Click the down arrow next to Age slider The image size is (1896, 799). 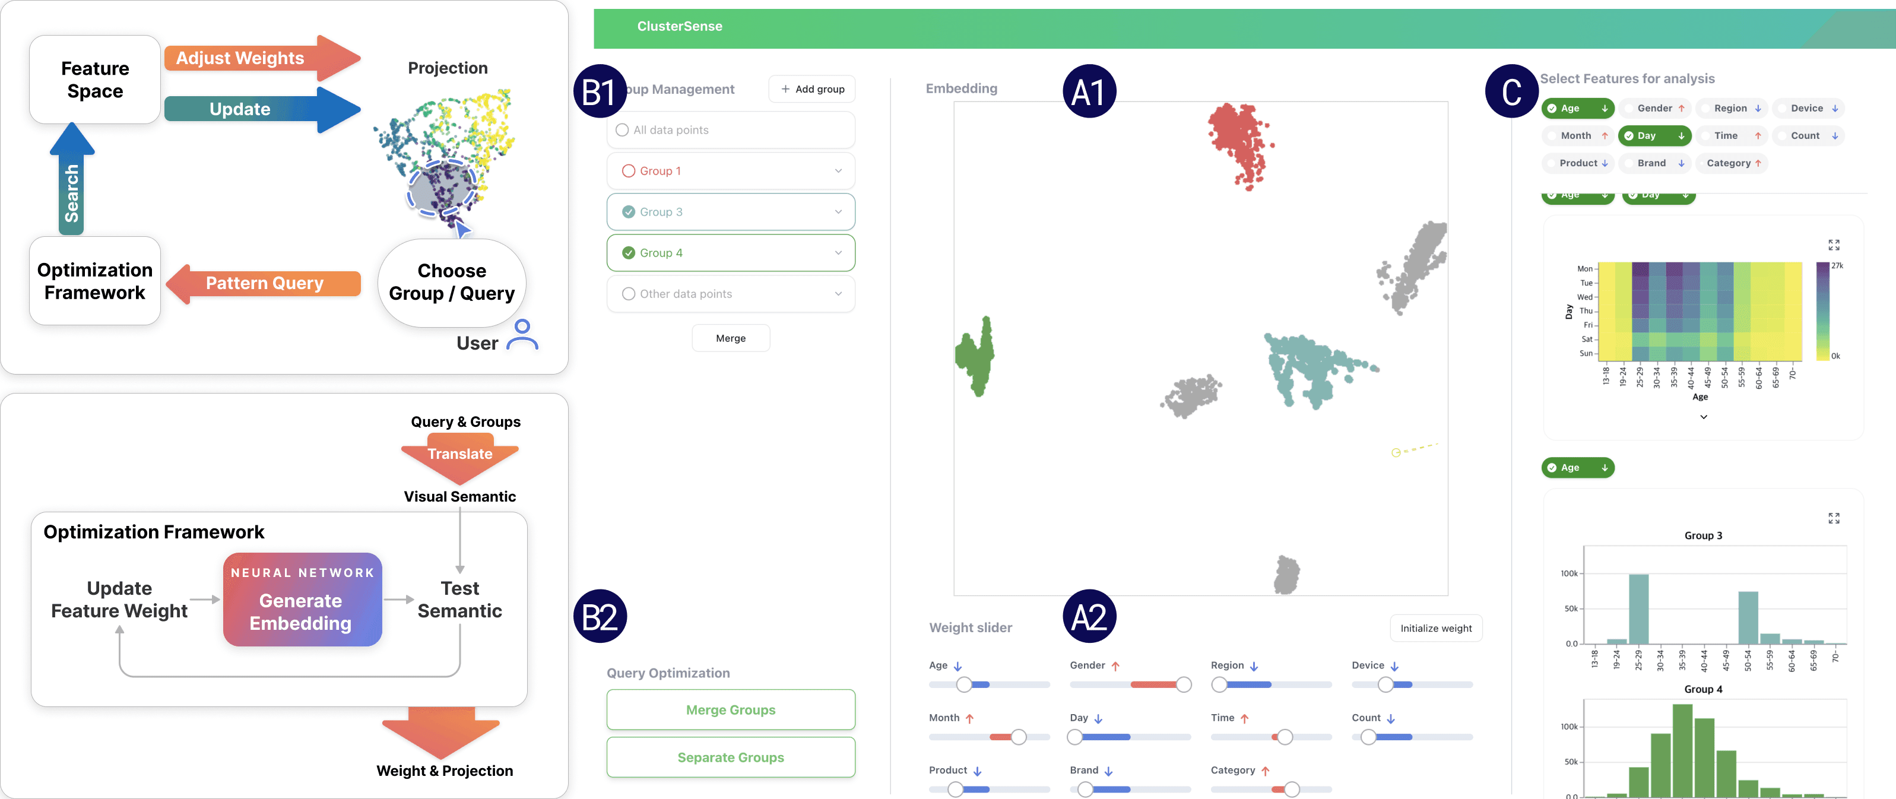click(957, 666)
